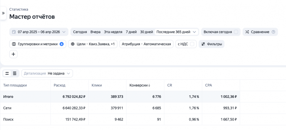The image size is (286, 130).
Task: Click the Статистика breadcrumb link
Action: tap(19, 10)
